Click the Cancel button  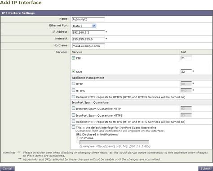(7, 169)
